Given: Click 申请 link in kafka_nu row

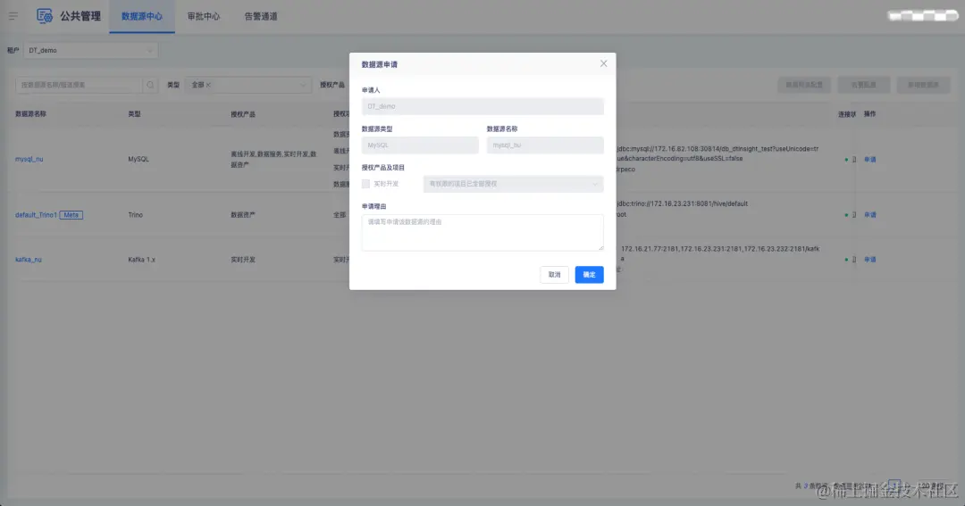Looking at the screenshot, I should 869,260.
